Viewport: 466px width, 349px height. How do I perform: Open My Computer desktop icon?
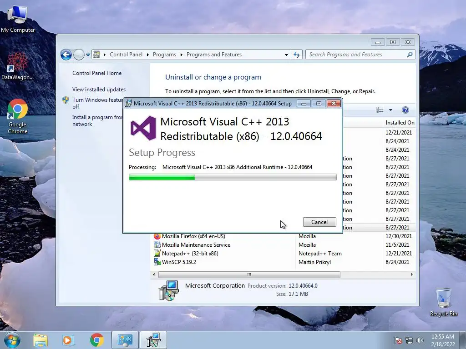pos(18,19)
